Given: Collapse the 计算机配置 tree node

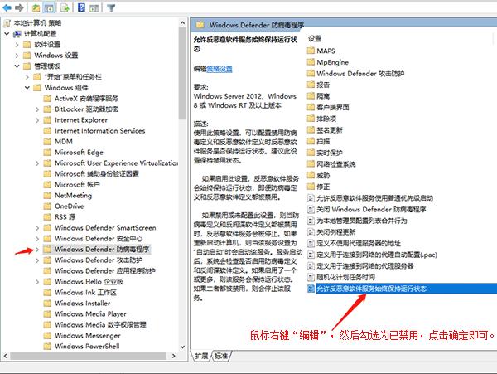Looking at the screenshot, I should 7,34.
